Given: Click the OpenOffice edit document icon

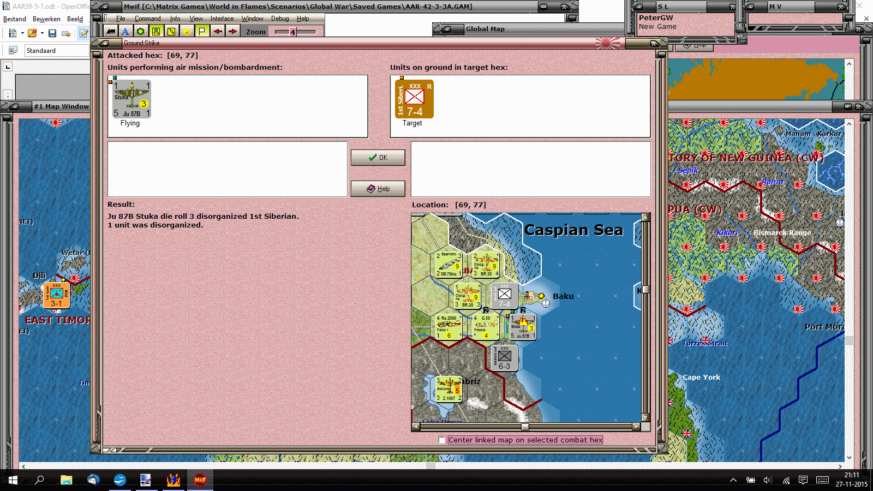Looking at the screenshot, I should pos(83,33).
